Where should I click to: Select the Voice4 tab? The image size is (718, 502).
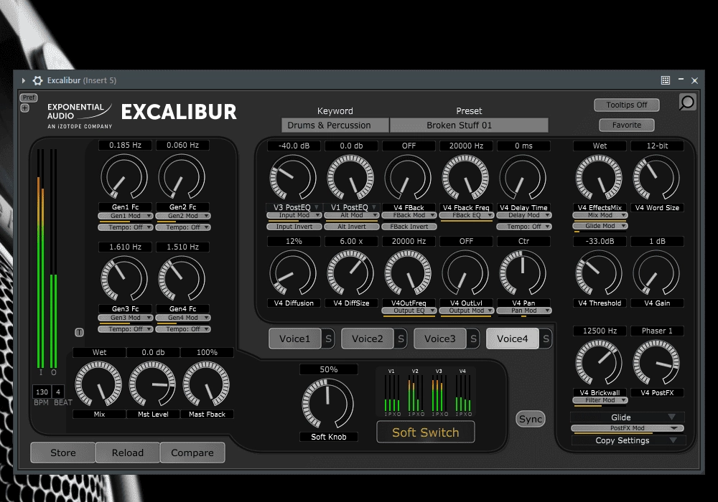tap(513, 338)
